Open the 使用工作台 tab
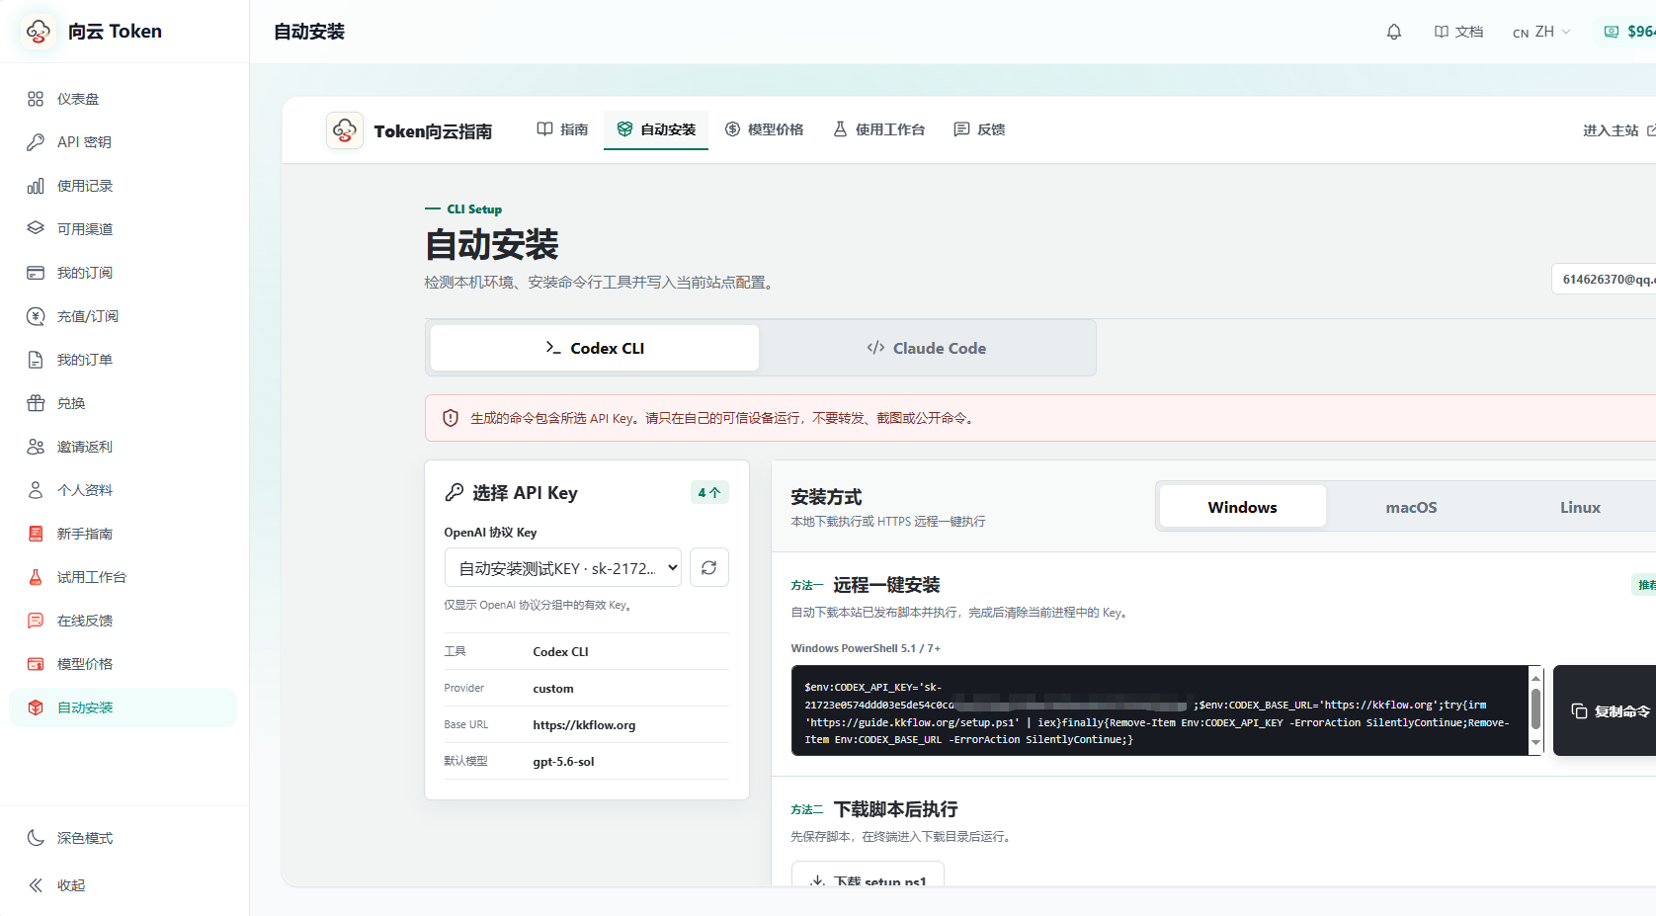 (879, 129)
